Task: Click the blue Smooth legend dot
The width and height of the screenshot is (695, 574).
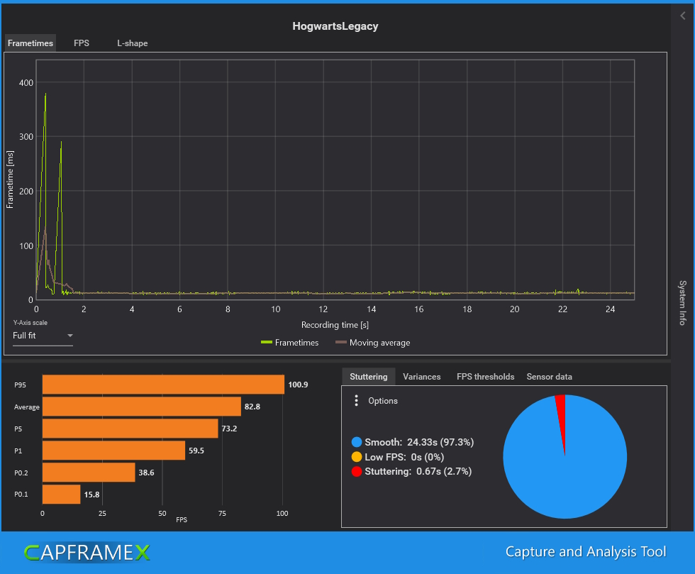Action: (x=356, y=442)
